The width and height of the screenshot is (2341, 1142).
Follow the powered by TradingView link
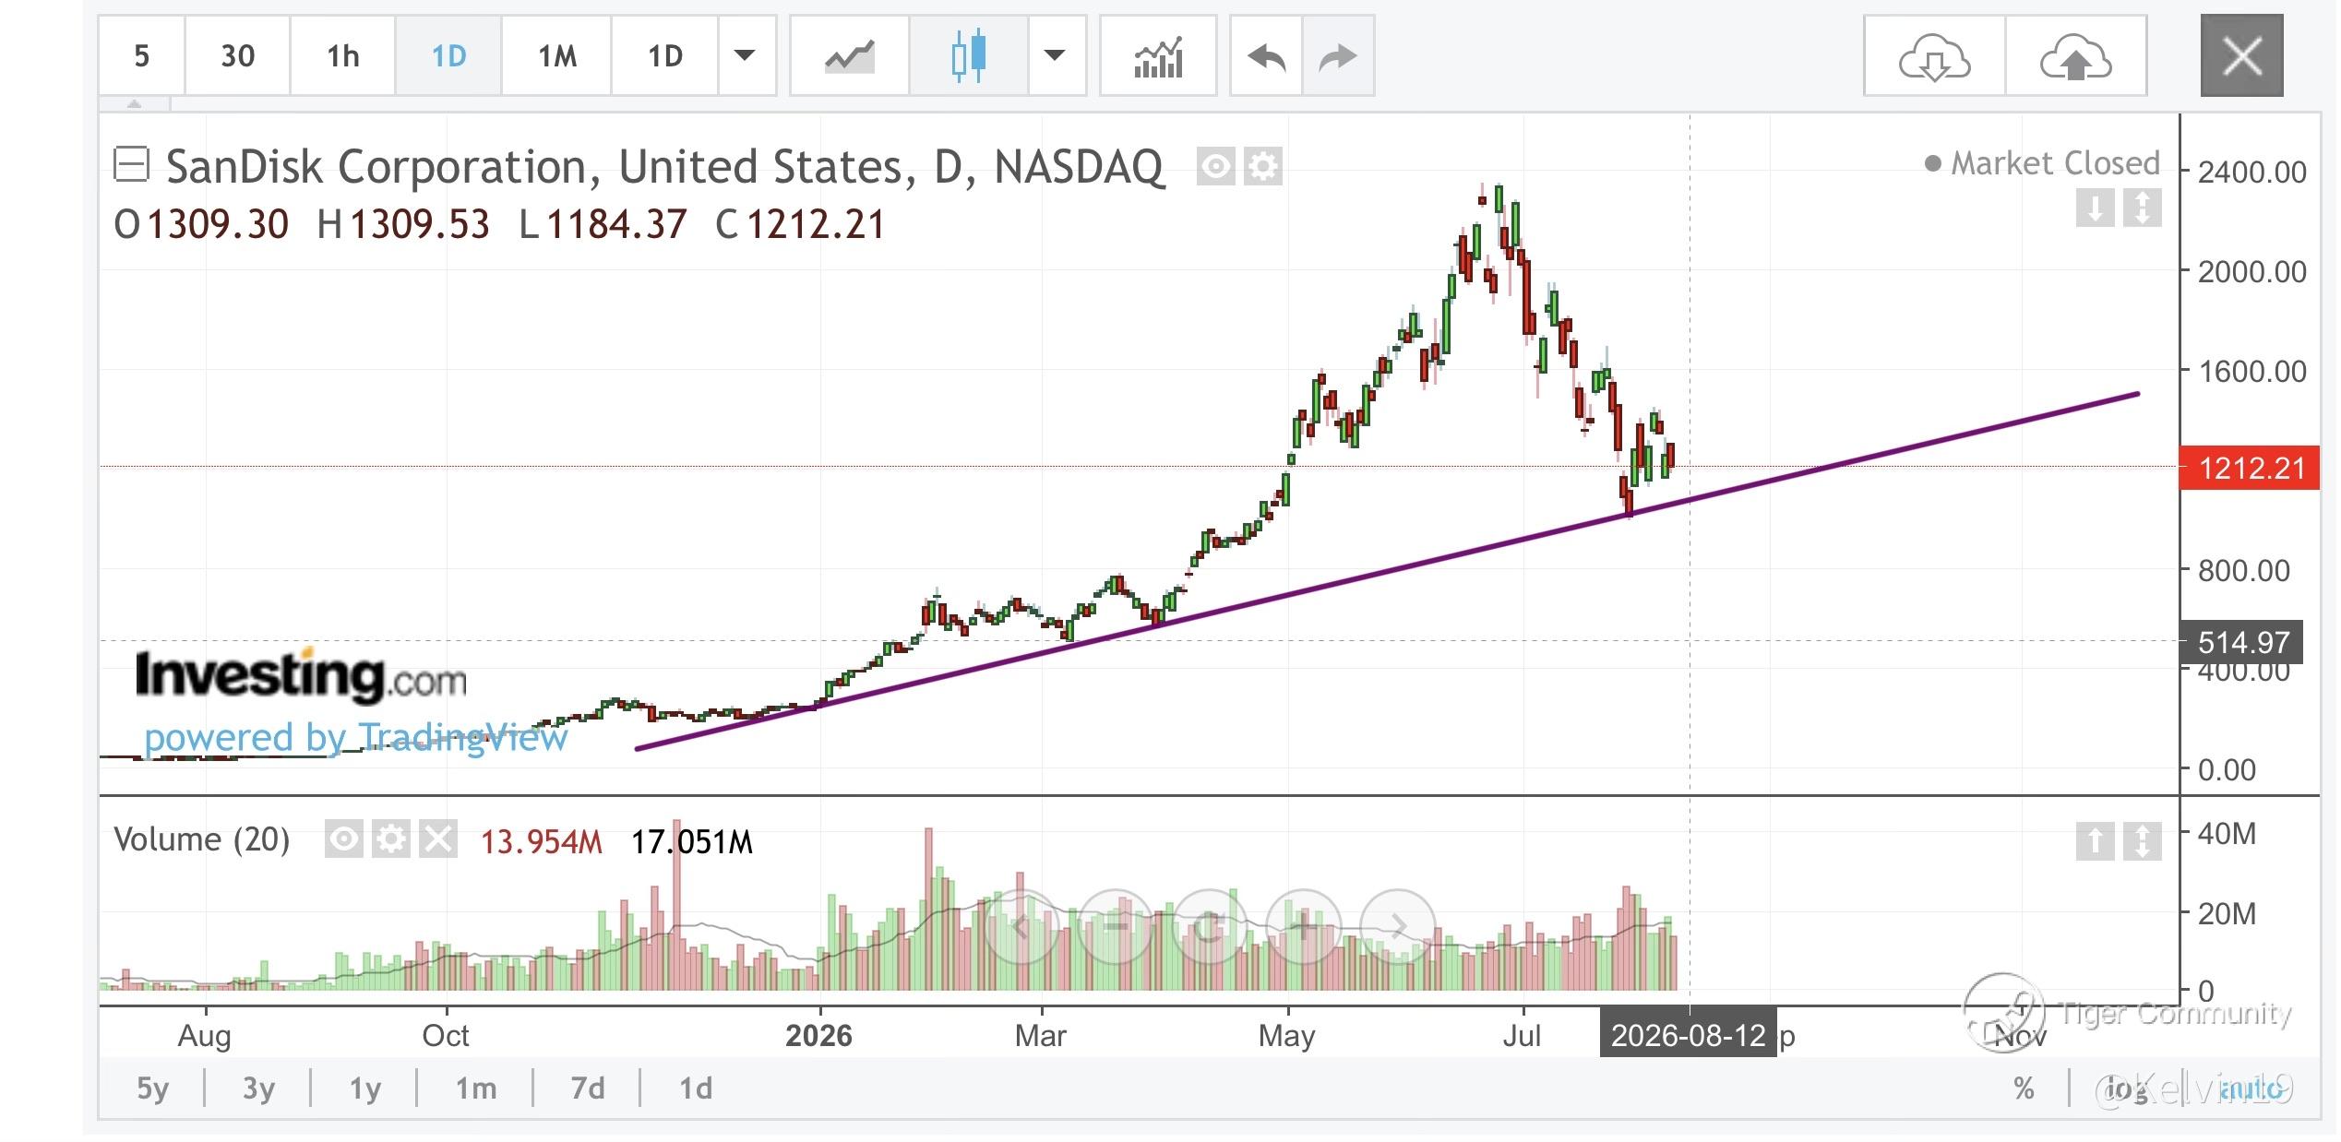pos(356,737)
